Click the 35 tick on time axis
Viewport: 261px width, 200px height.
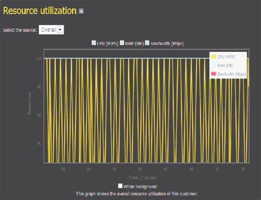(x=140, y=169)
